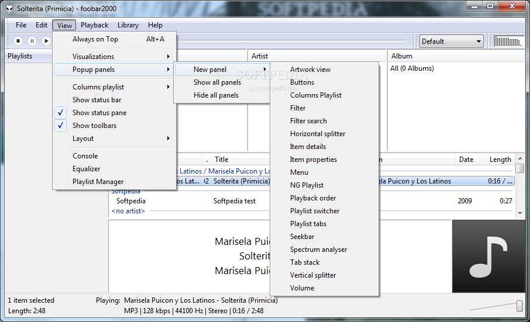Add a Horizontal splitter panel
This screenshot has height=322, width=530.
point(325,134)
